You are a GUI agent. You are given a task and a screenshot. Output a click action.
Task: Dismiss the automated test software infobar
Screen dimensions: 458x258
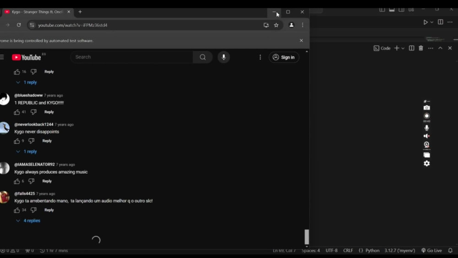[301, 41]
